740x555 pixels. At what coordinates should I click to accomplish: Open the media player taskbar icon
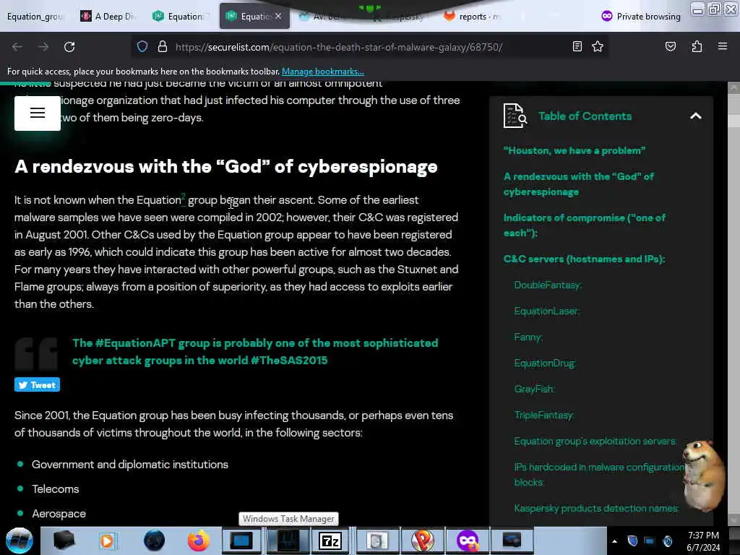(107, 541)
